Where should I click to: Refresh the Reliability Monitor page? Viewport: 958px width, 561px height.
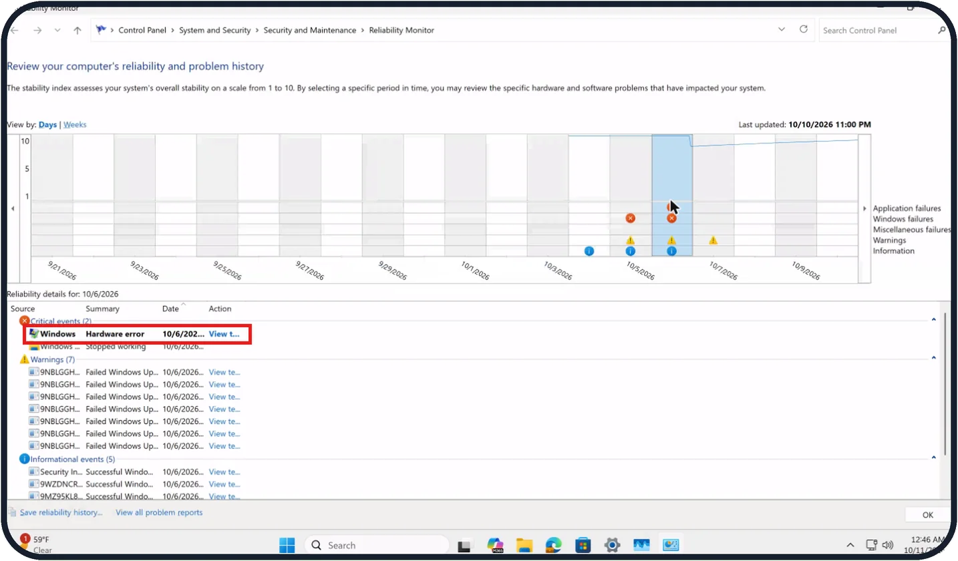[804, 30]
